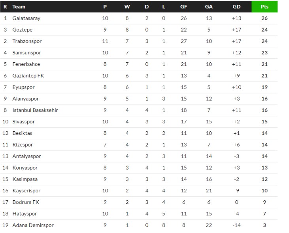Sort table by the Pts column header
This screenshot has width=289, height=233.
[264, 7]
